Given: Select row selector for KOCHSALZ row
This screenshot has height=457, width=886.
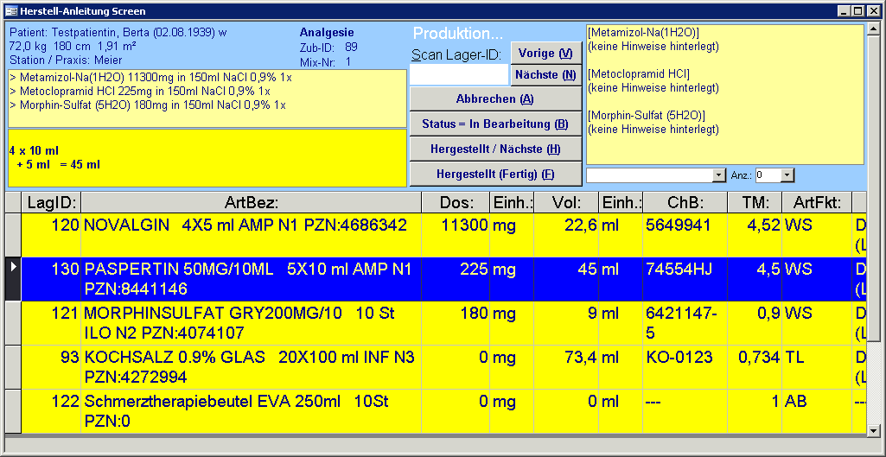Looking at the screenshot, I should (x=13, y=367).
